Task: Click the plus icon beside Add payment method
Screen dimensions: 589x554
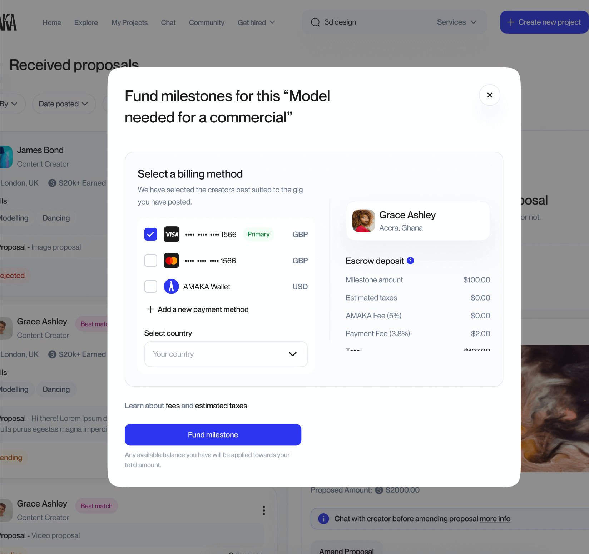Action: (151, 309)
